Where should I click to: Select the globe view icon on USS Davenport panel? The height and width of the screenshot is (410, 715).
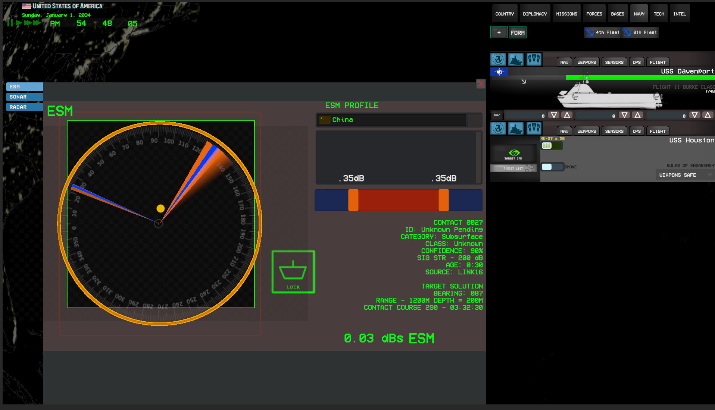coord(498,59)
